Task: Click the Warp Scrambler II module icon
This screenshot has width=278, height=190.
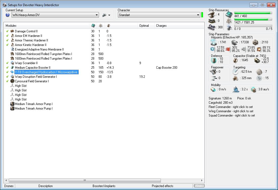Action: (x=12, y=63)
